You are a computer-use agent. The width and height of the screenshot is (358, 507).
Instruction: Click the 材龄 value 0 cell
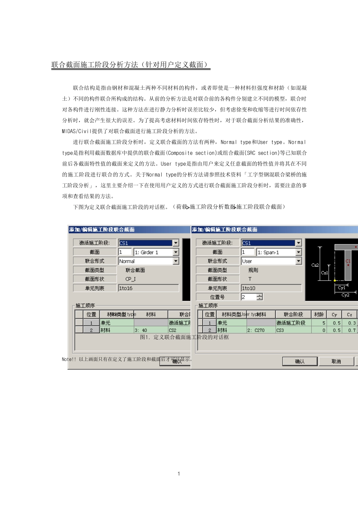319,330
